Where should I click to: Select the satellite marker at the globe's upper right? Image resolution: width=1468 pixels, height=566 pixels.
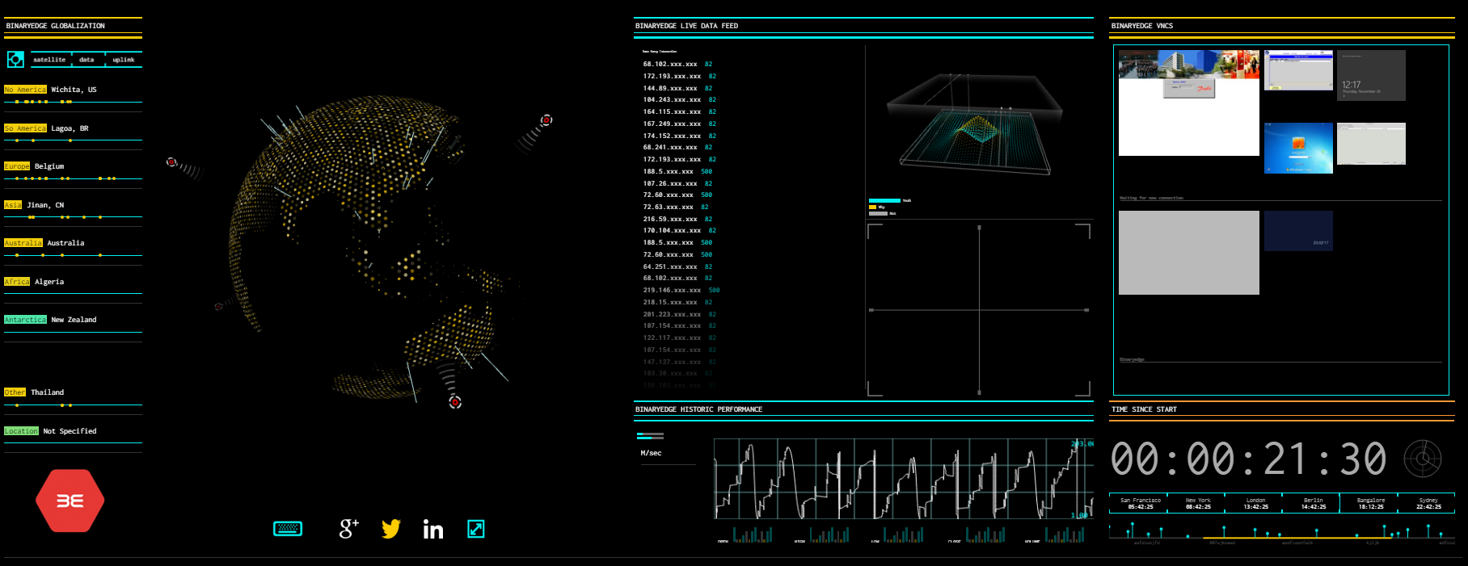[546, 120]
